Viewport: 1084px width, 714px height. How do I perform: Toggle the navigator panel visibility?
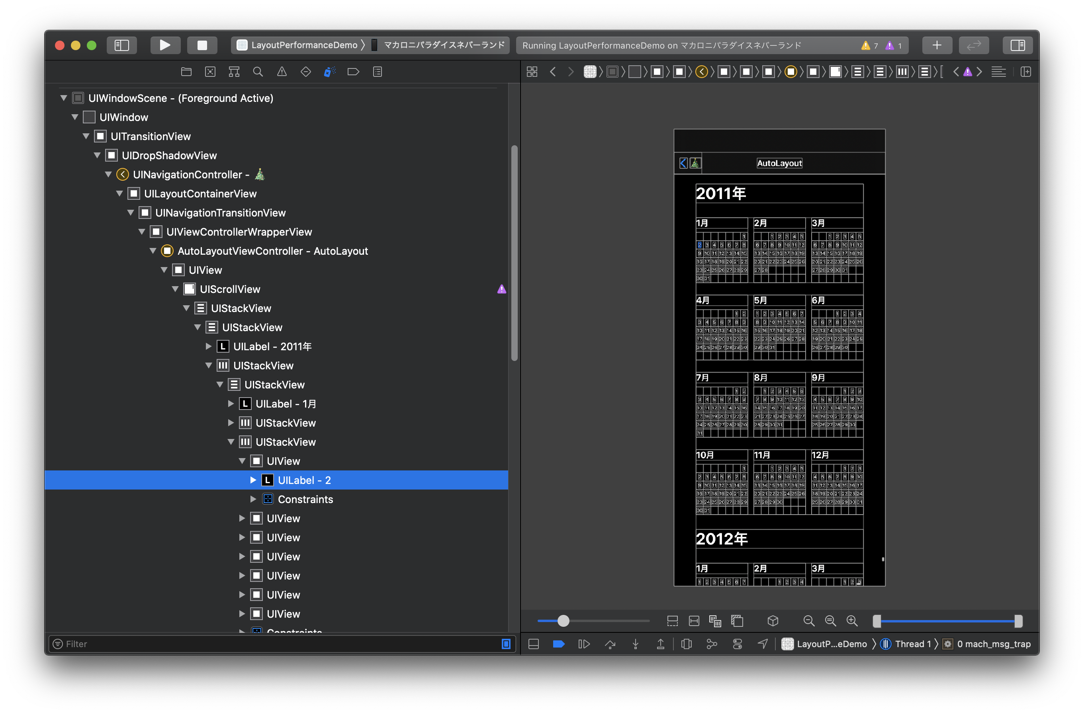[x=121, y=45]
